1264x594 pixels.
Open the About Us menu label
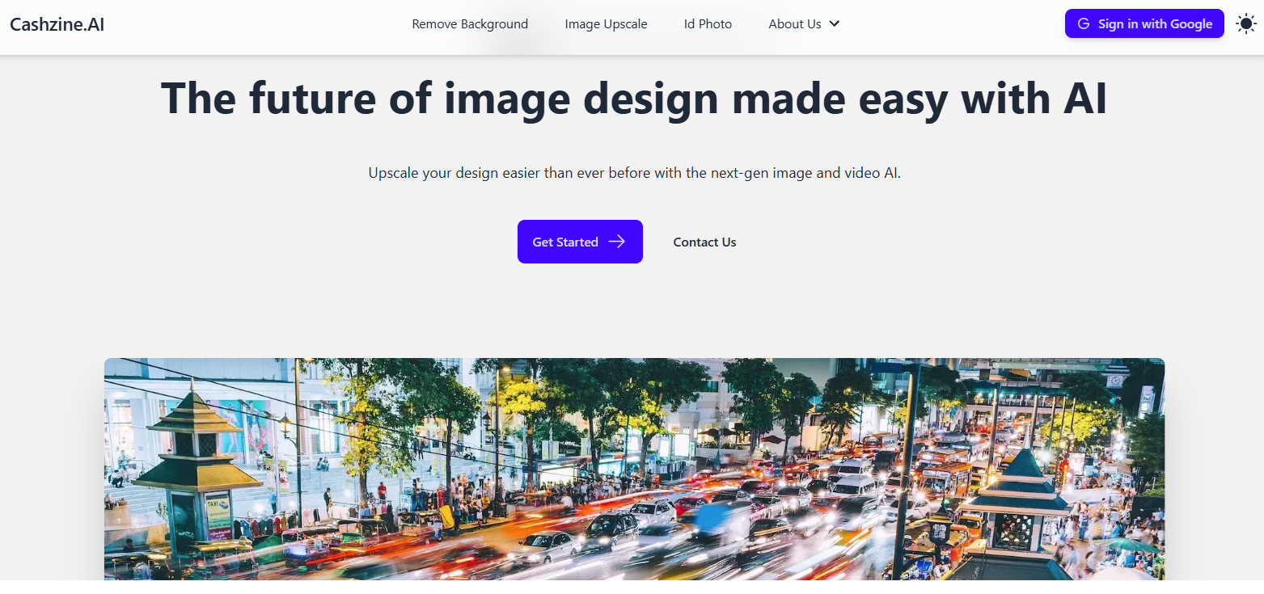click(x=794, y=24)
